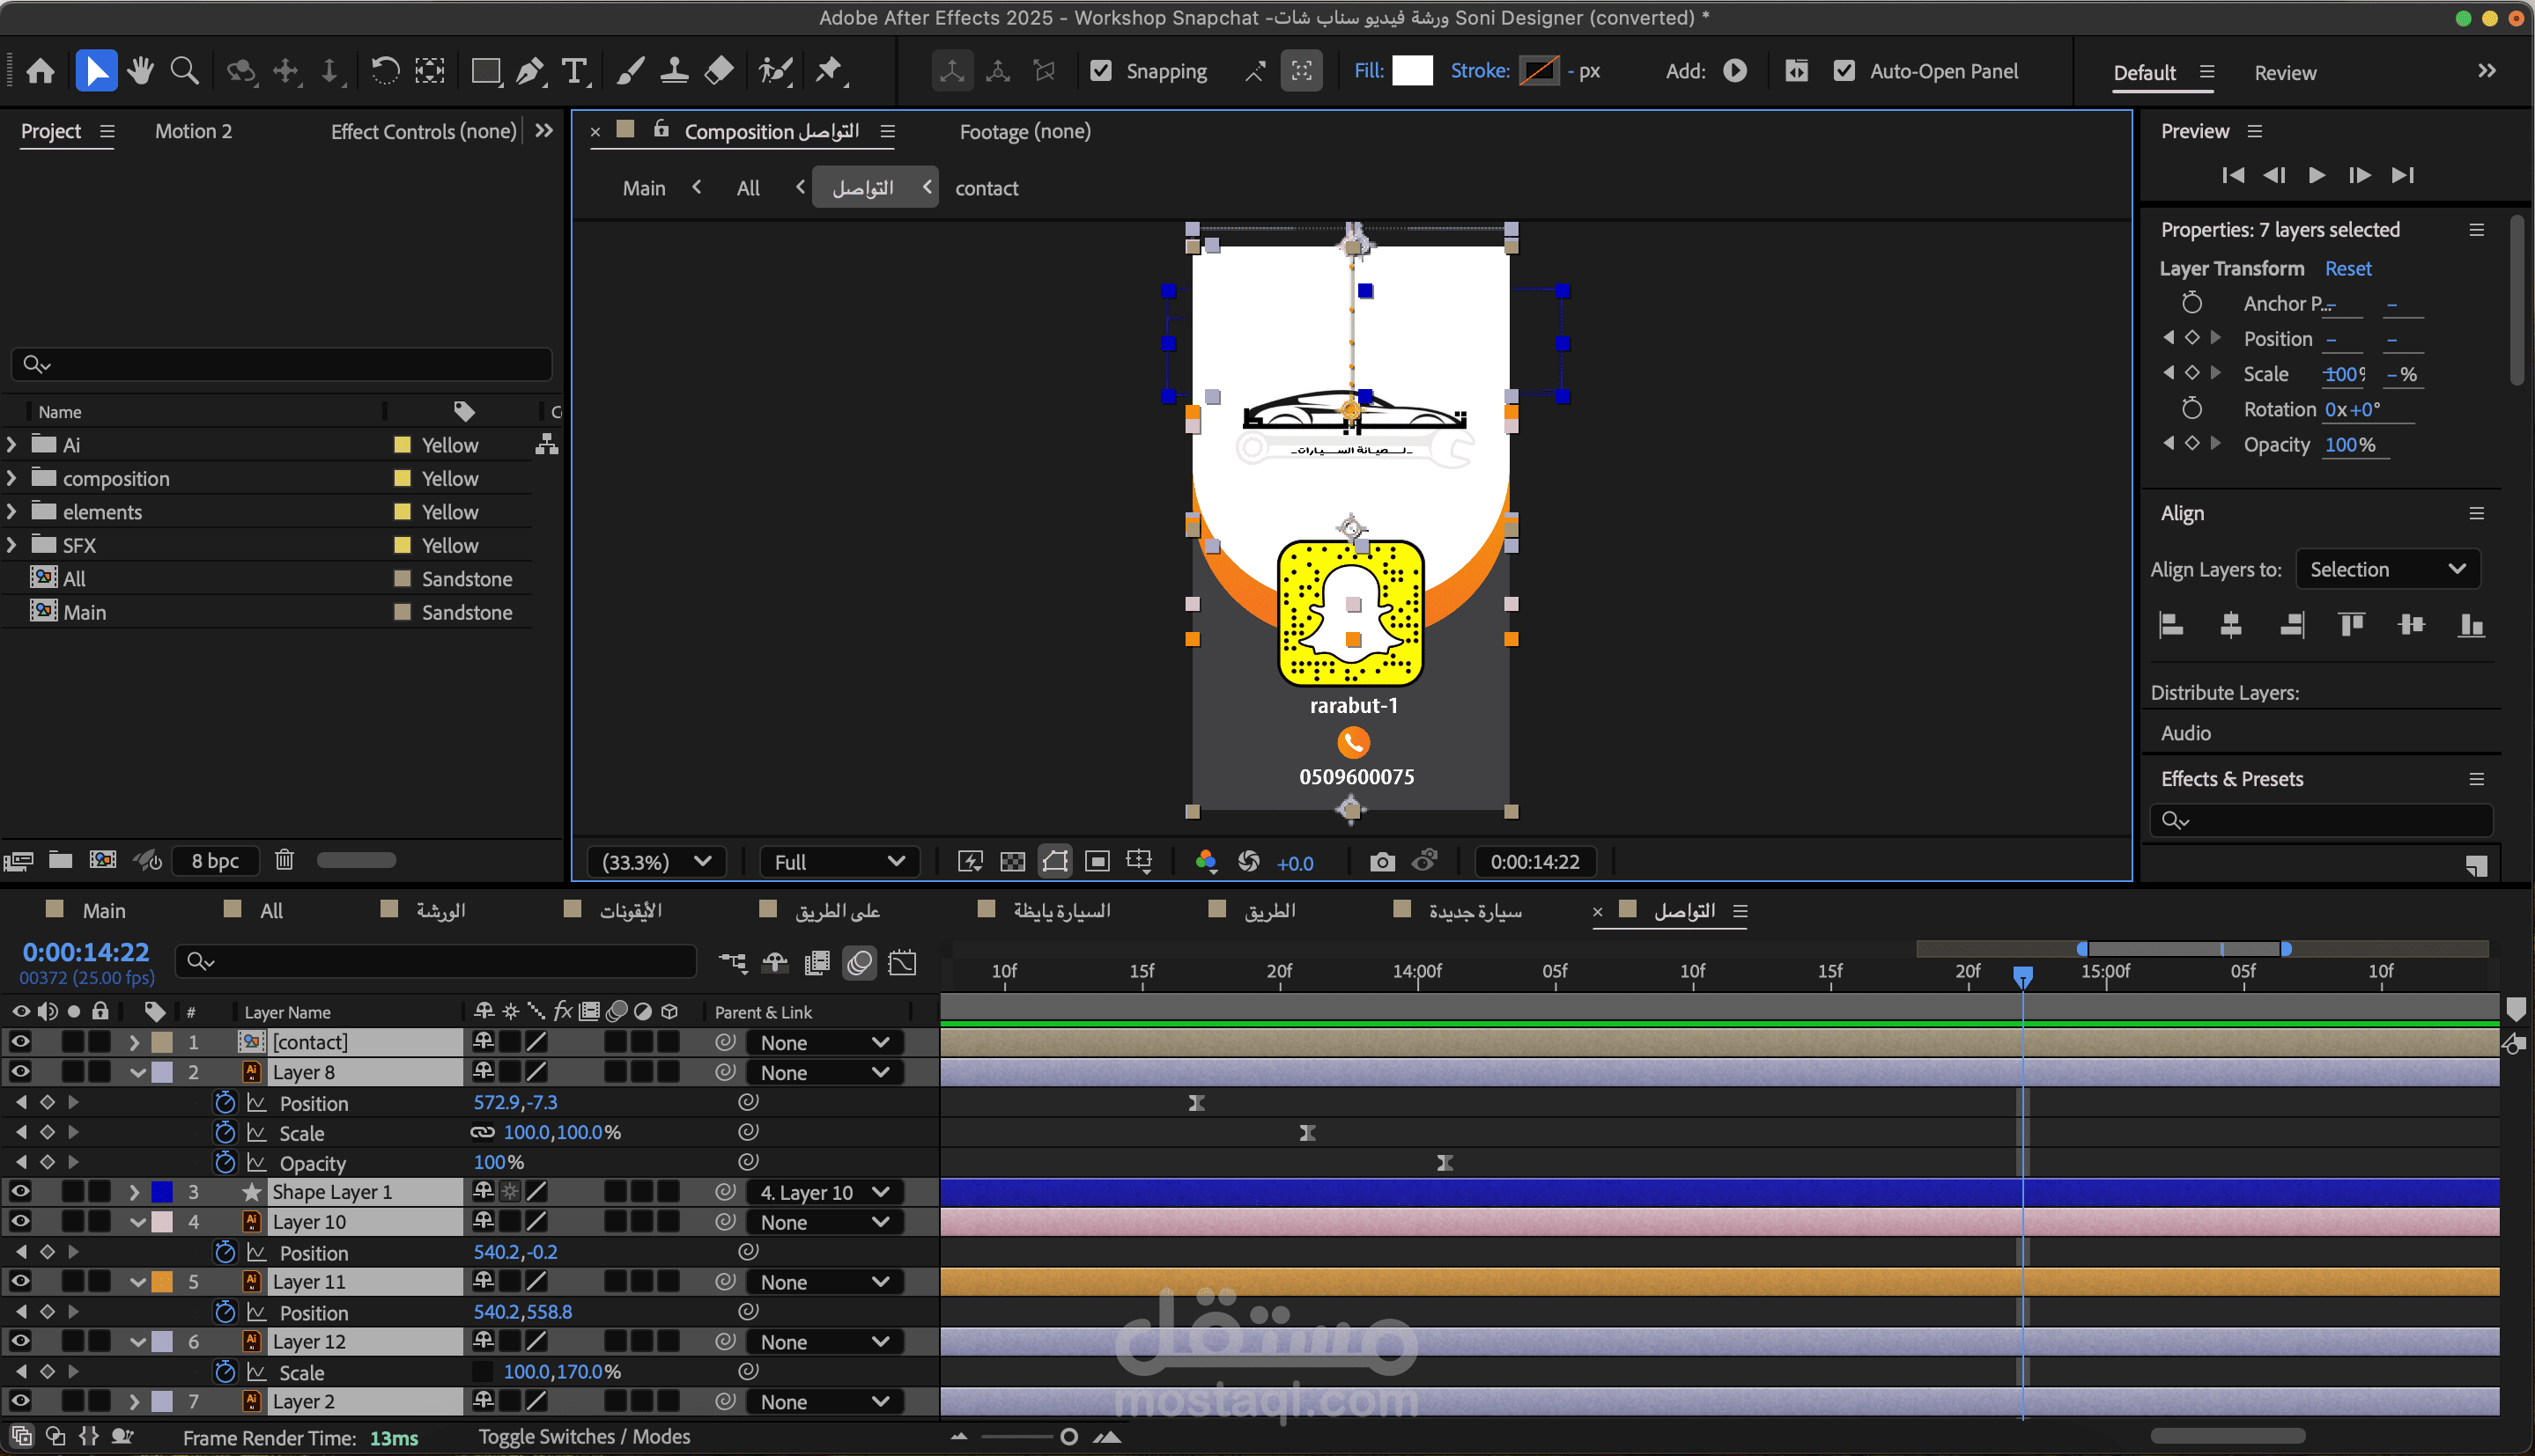Switch to the Motion 2 panel tab
This screenshot has width=2535, height=1456.
point(193,131)
